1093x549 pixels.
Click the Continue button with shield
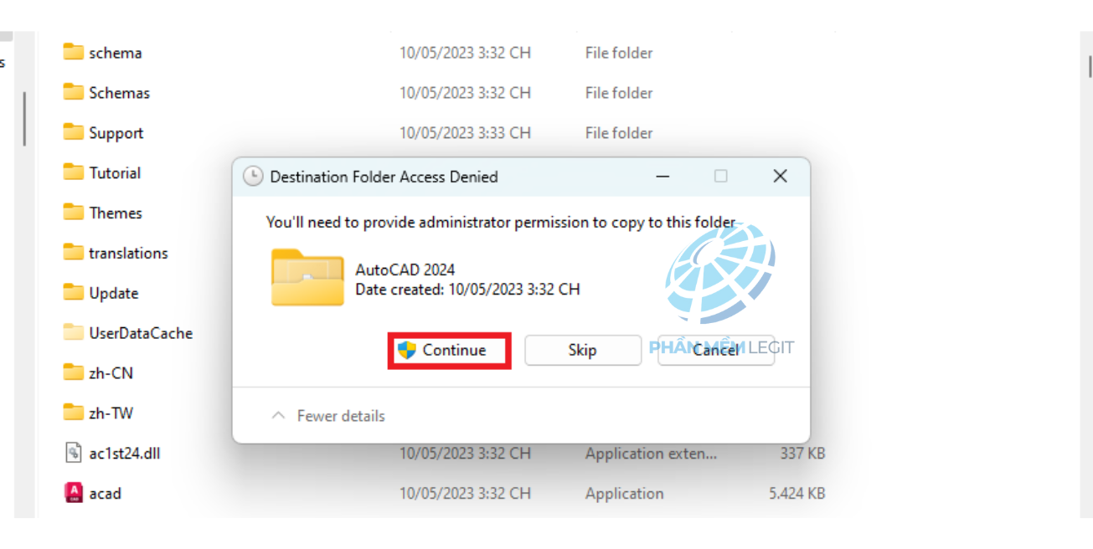449,350
